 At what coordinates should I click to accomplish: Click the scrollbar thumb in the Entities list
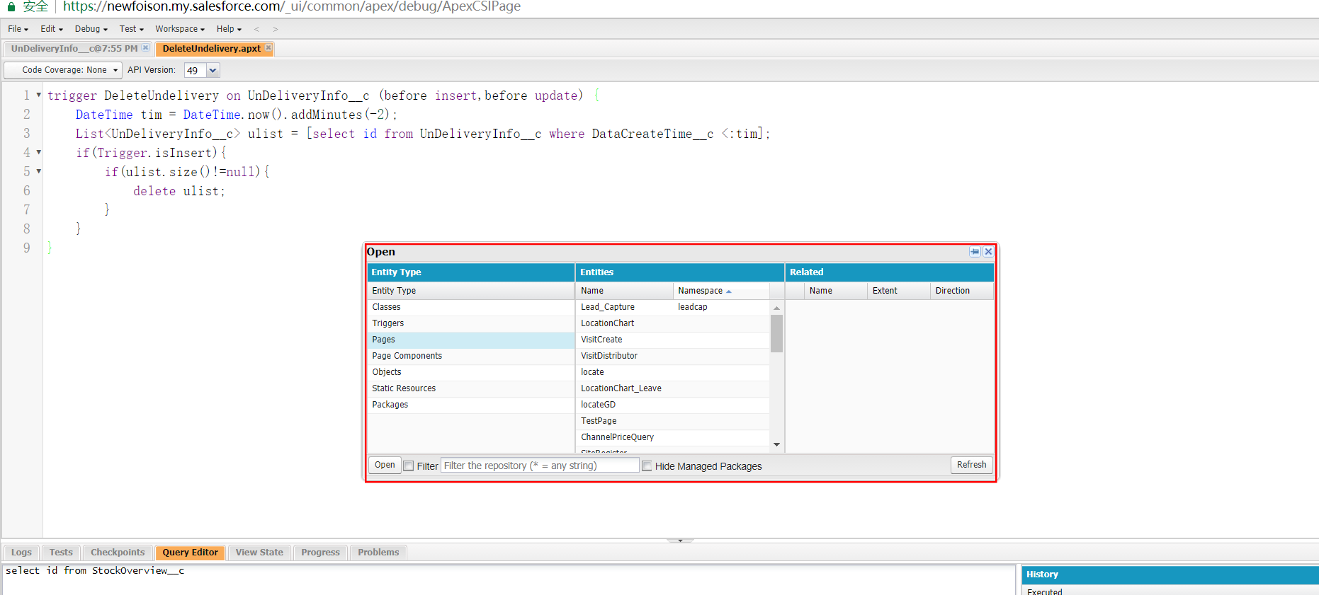pyautogui.click(x=776, y=333)
